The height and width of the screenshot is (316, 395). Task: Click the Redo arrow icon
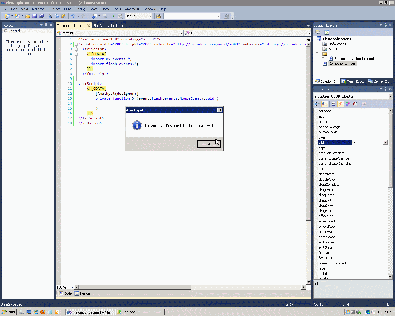click(x=83, y=16)
